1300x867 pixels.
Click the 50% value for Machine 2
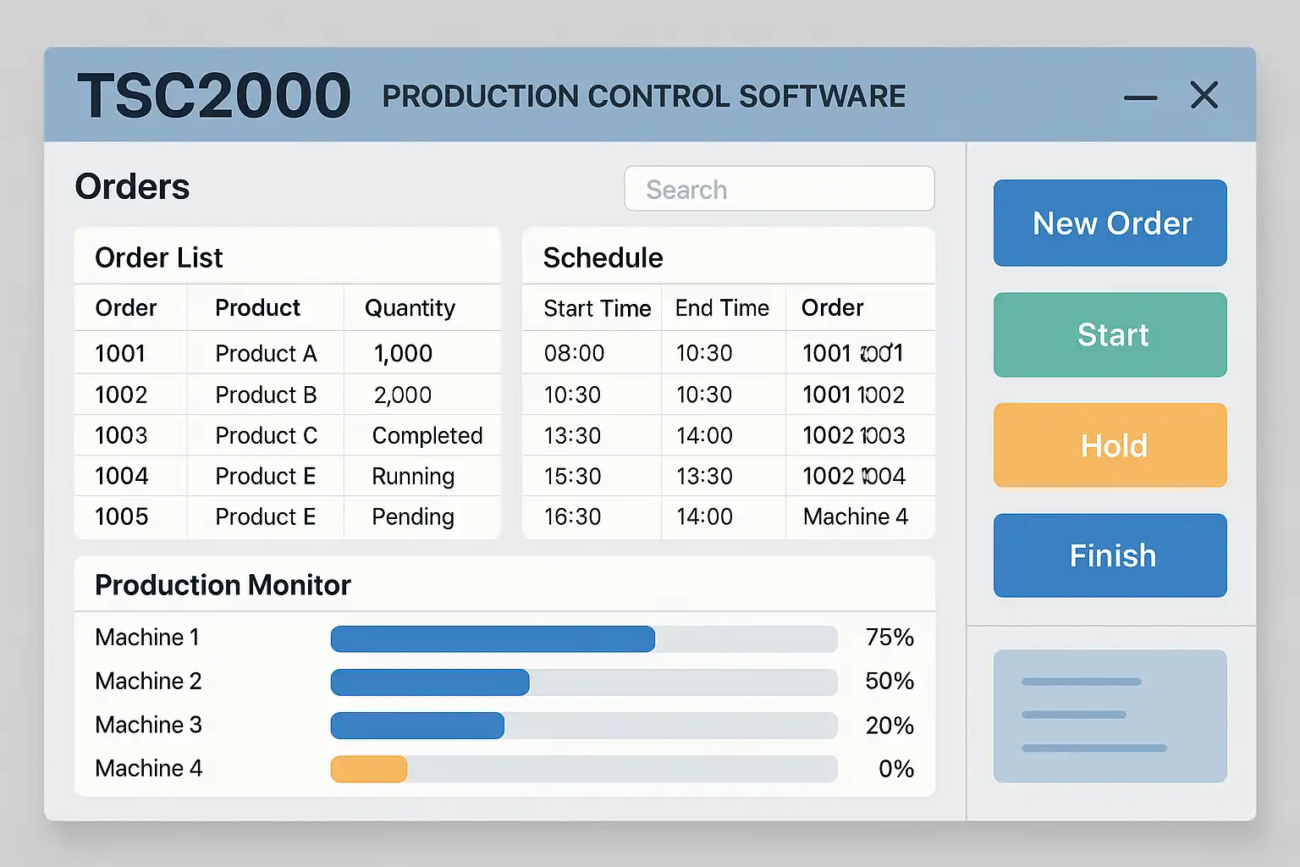[x=890, y=681]
